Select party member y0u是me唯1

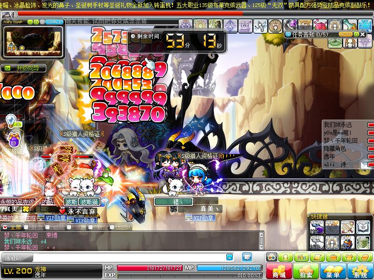click(338, 133)
